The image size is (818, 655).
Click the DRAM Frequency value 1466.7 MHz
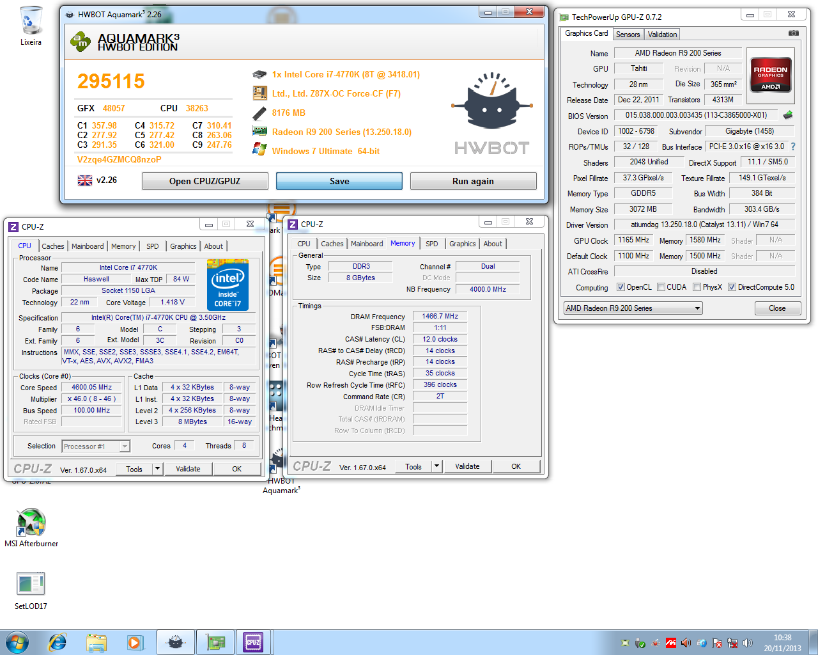coord(440,316)
